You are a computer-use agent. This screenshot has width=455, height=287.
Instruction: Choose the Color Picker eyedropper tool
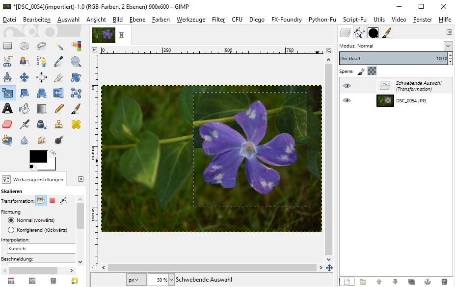click(59, 62)
